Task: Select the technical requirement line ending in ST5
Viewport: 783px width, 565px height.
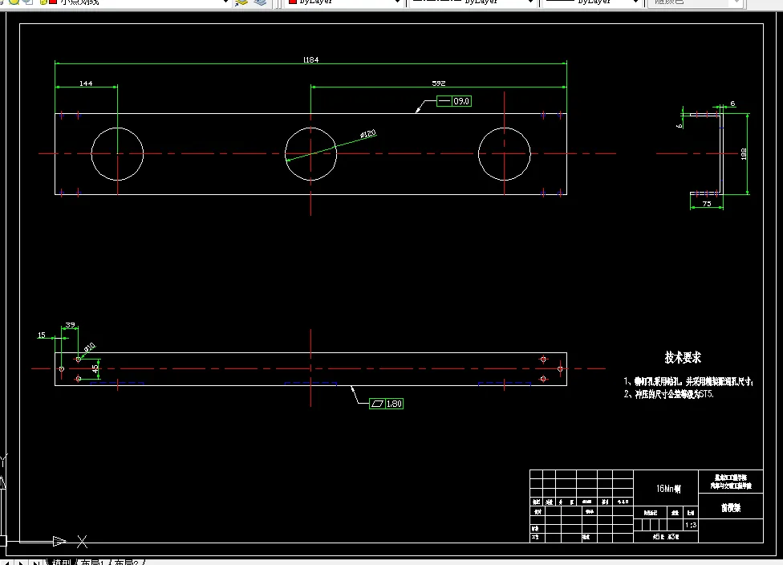Action: (x=668, y=394)
